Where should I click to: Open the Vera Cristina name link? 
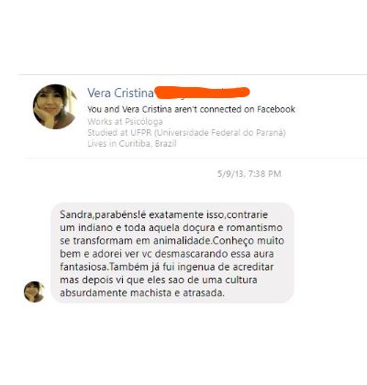pyautogui.click(x=120, y=93)
